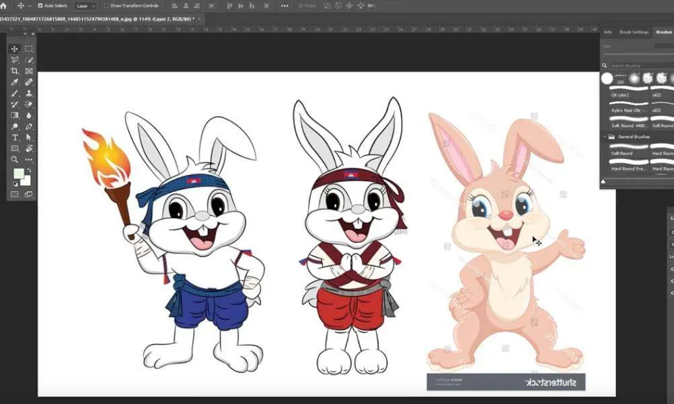Enable Show Transform Controls checkbox

(106, 5)
